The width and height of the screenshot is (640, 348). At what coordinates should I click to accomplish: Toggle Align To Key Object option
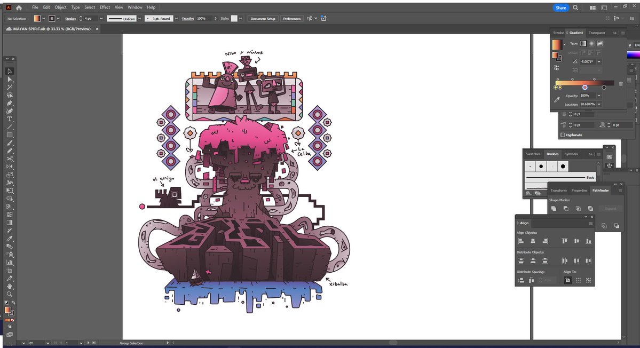589,280
